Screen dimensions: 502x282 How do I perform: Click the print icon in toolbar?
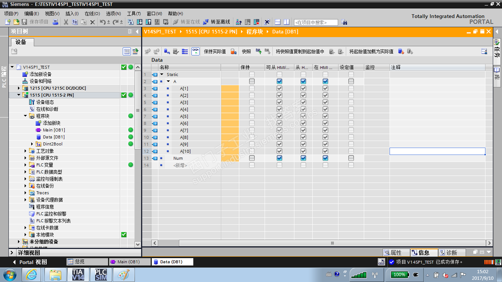(x=55, y=22)
